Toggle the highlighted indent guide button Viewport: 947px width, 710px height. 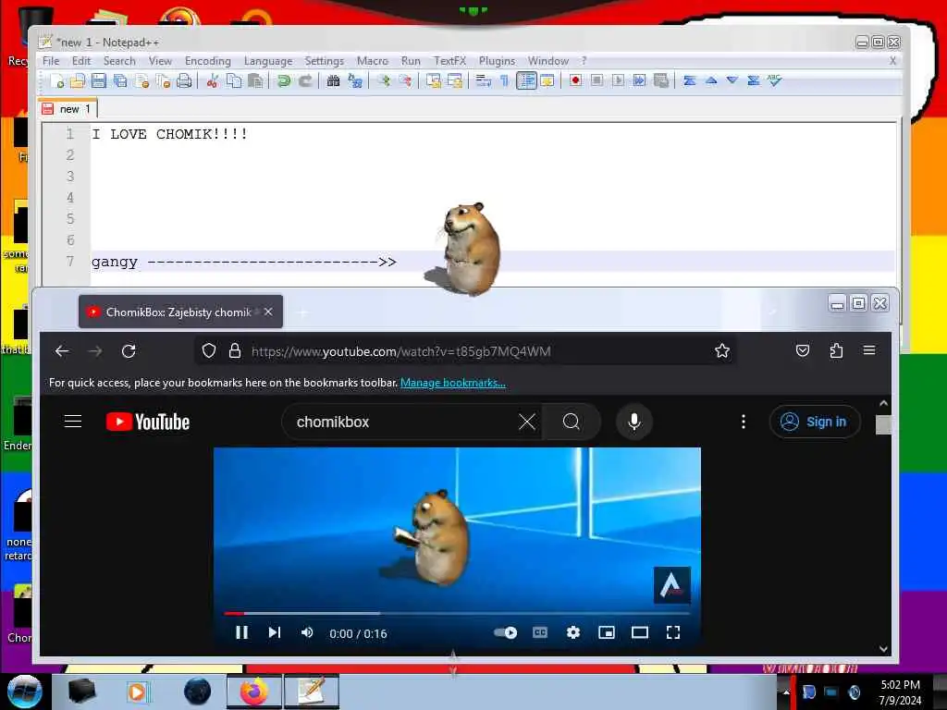click(x=526, y=81)
